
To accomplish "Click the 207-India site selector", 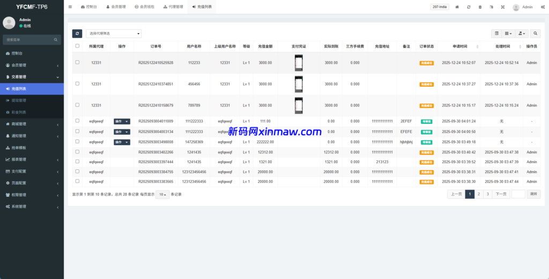I will [440, 7].
